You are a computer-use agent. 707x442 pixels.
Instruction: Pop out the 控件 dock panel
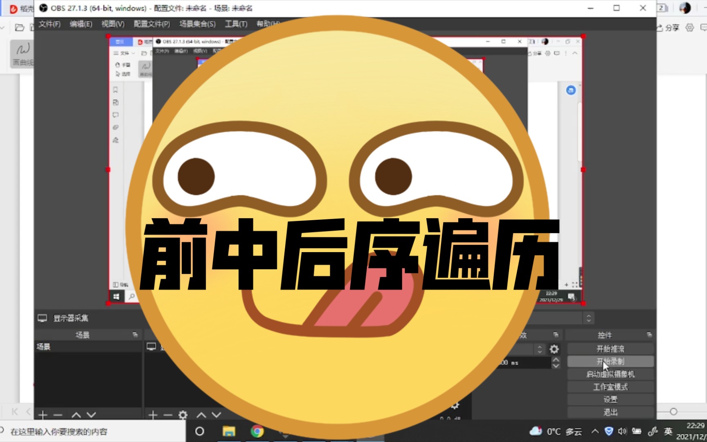point(649,335)
